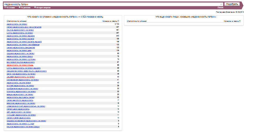Click the heading 'Что еще искали люди, искавшие'

click(x=186, y=17)
